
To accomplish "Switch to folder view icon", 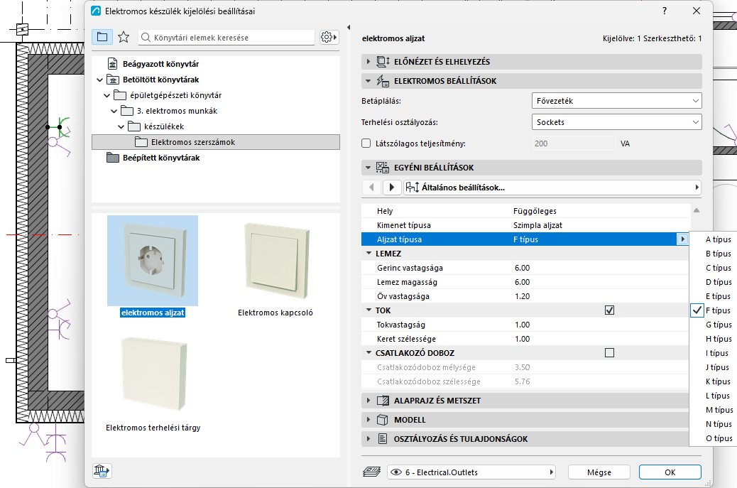I will pos(102,37).
